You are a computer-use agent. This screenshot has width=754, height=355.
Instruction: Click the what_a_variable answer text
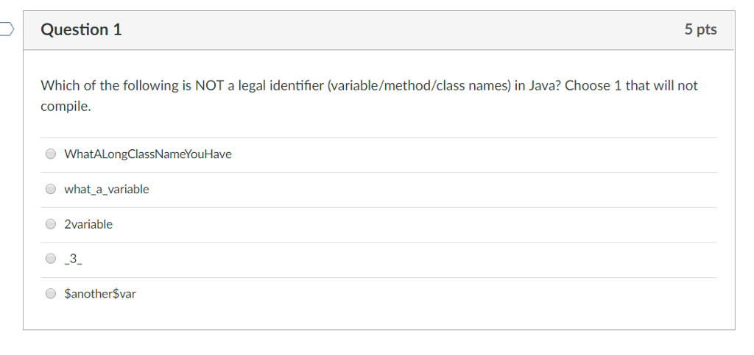[107, 189]
